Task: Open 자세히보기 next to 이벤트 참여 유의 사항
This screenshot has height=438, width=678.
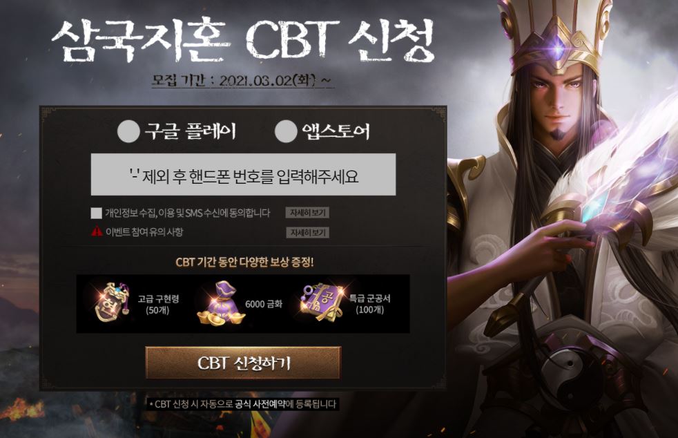Action: [x=307, y=232]
